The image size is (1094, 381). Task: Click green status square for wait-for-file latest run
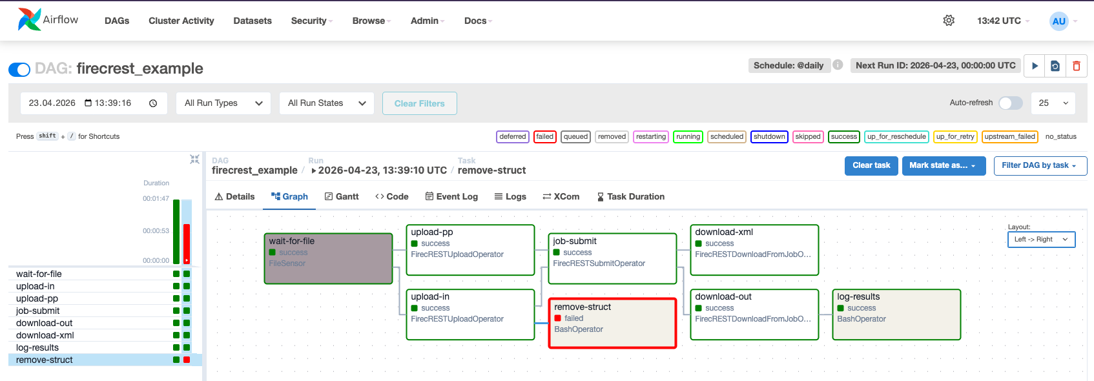tap(187, 274)
